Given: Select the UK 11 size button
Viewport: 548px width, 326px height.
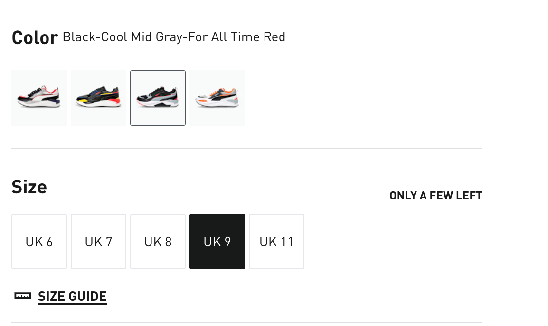Looking at the screenshot, I should click(276, 242).
